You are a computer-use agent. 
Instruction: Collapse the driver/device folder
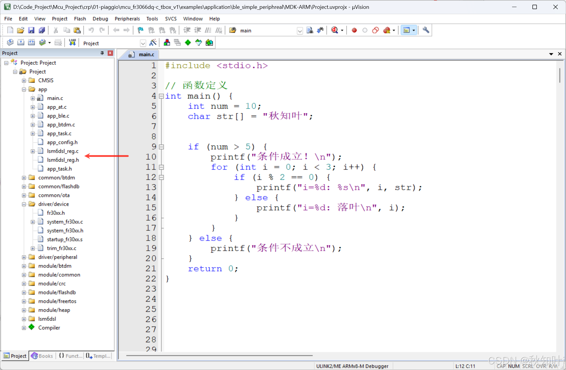[24, 204]
